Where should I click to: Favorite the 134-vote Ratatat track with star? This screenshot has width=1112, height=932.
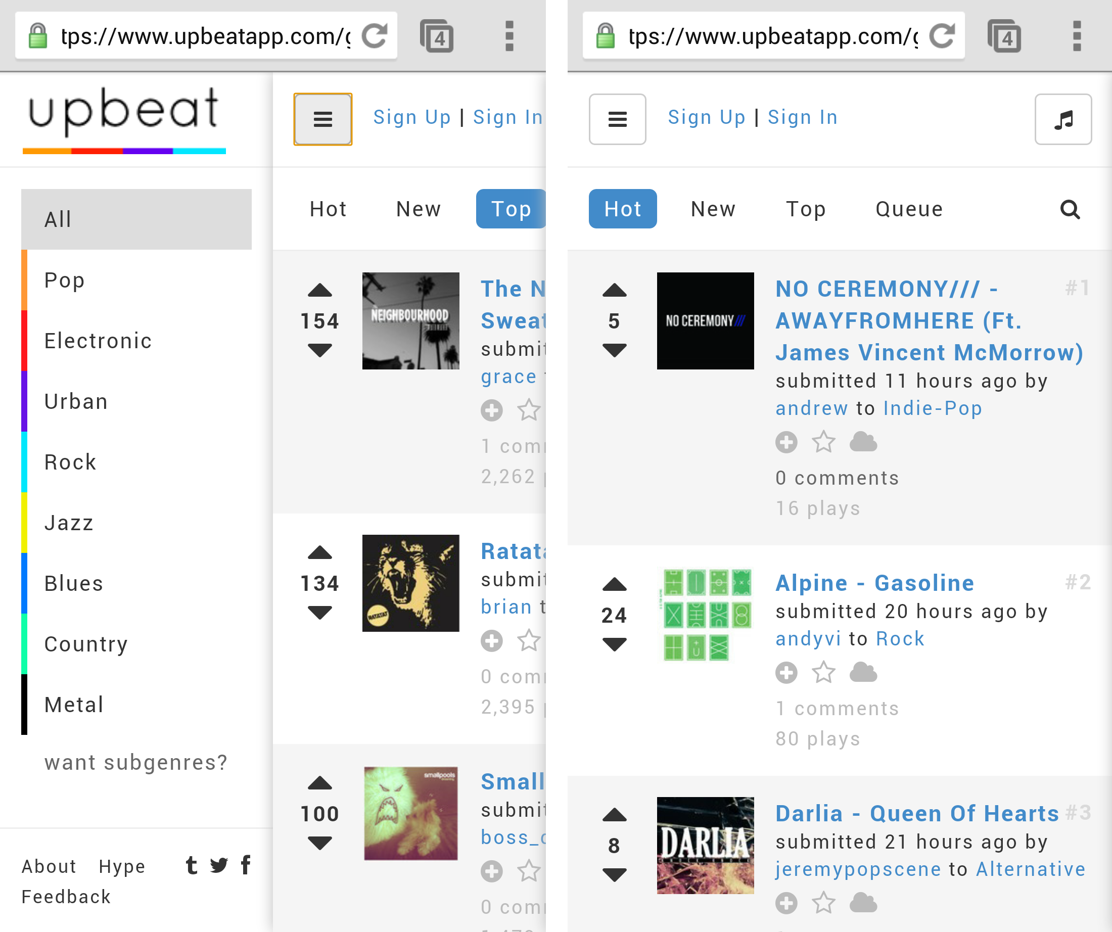(x=529, y=641)
